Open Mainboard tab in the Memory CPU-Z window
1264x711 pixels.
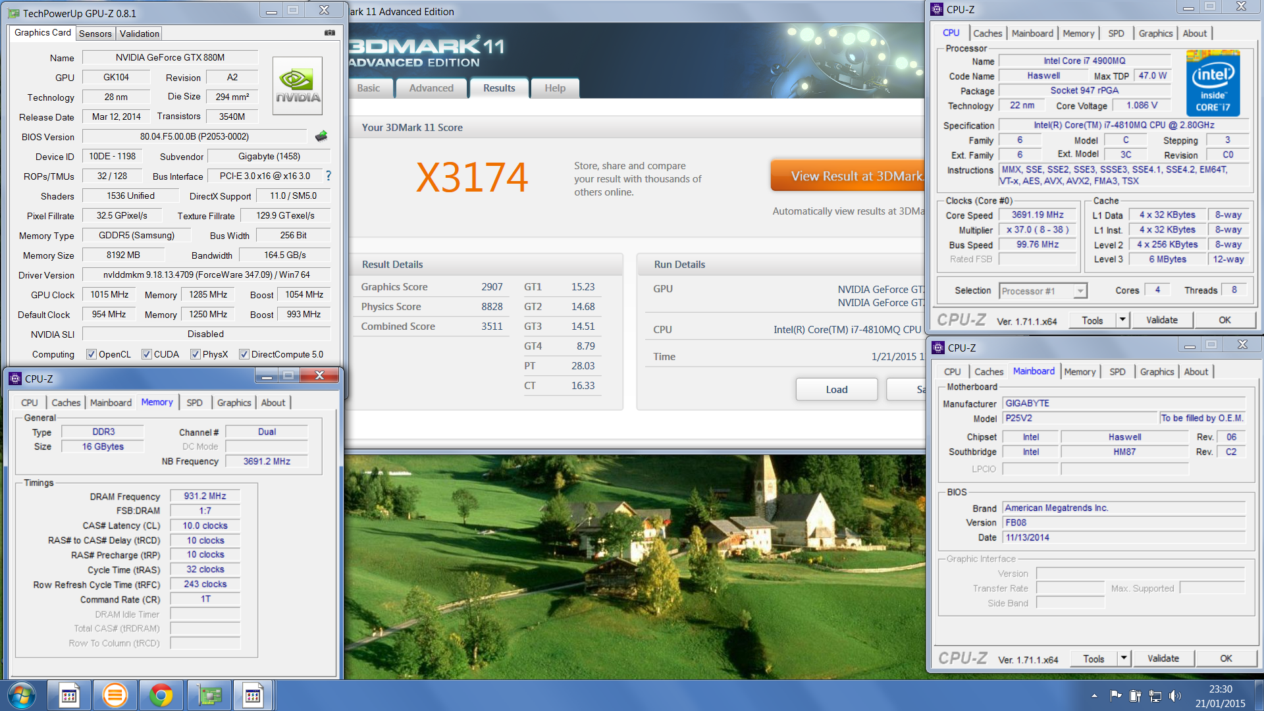pos(111,403)
